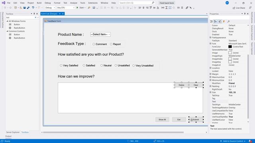Click the user account avatar icon
Screen dimensions: 255x143
pyautogui.click(x=227, y=3)
